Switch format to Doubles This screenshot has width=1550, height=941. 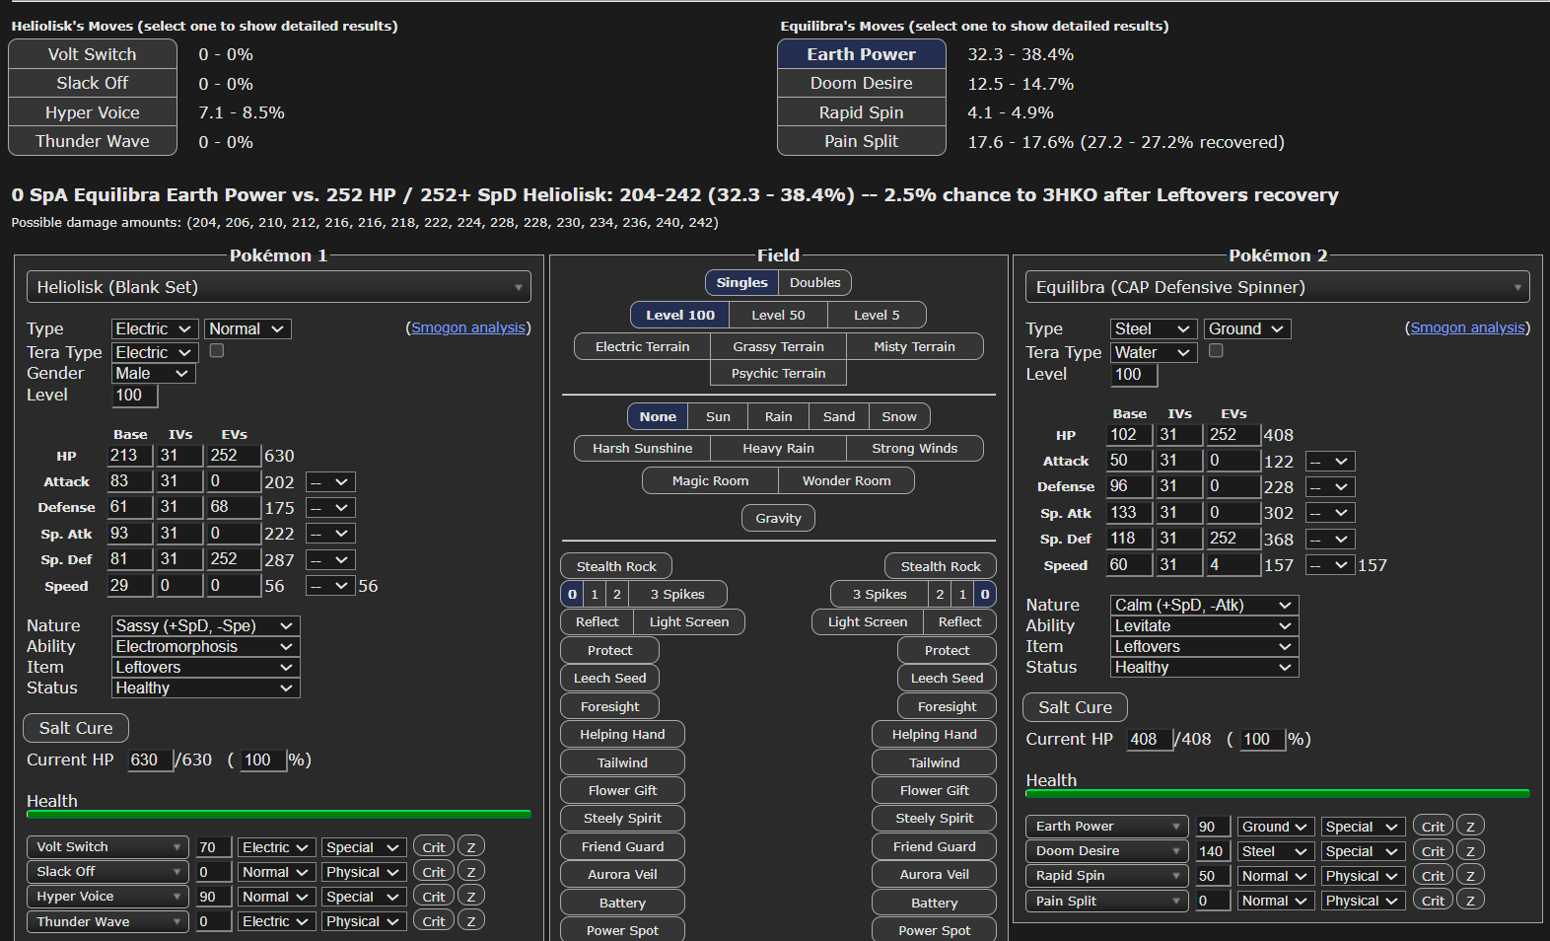[x=814, y=283]
